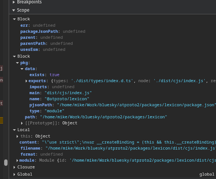Expand the exports object

26,81
